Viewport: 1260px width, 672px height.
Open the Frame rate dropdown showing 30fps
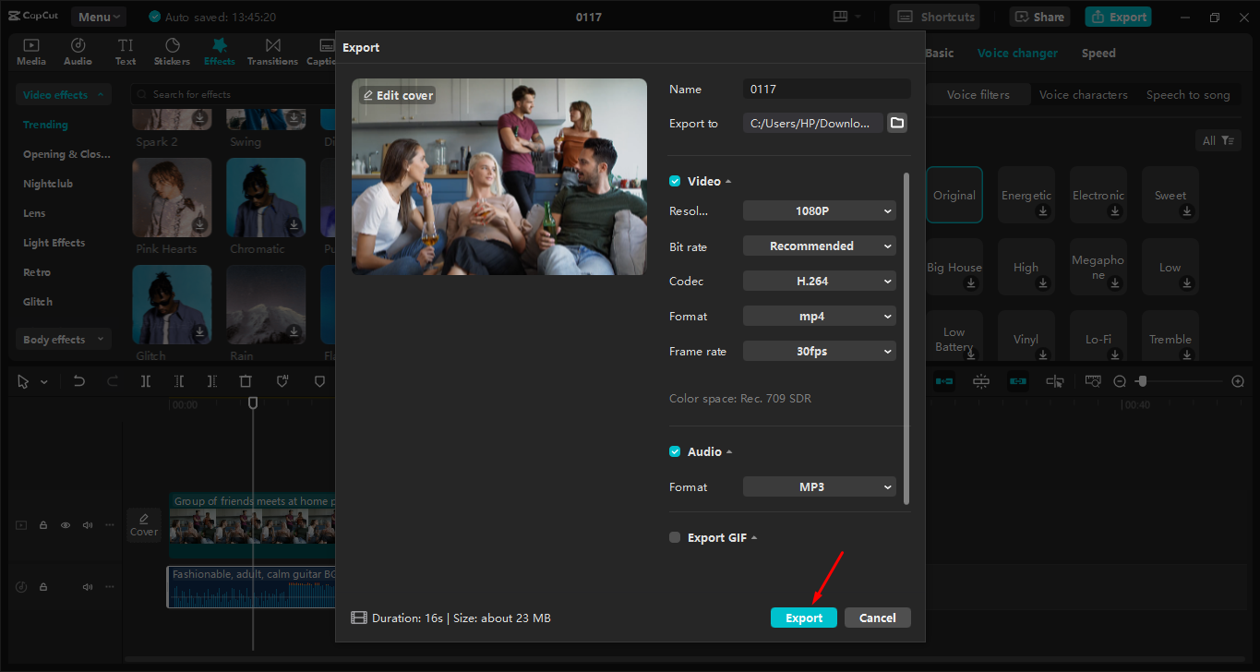click(819, 351)
